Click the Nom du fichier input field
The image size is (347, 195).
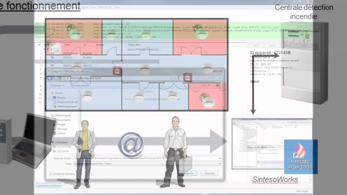(x=145, y=158)
